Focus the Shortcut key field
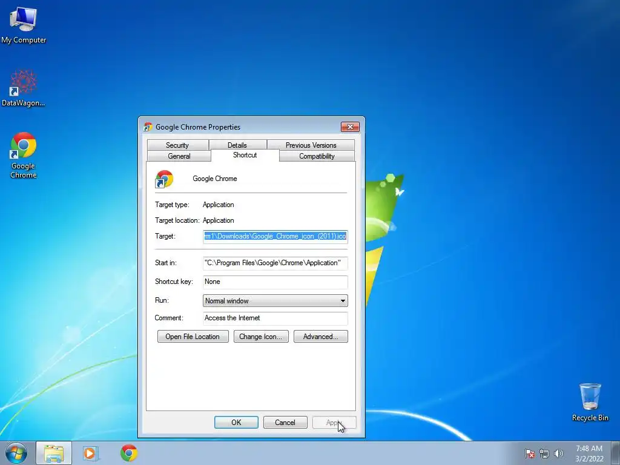This screenshot has width=620, height=465. (275, 282)
